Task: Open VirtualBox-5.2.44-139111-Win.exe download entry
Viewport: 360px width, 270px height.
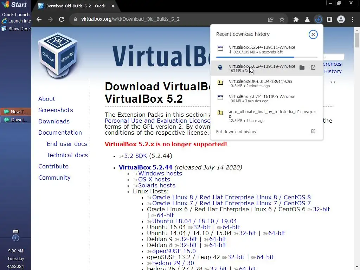Action: [x=266, y=50]
